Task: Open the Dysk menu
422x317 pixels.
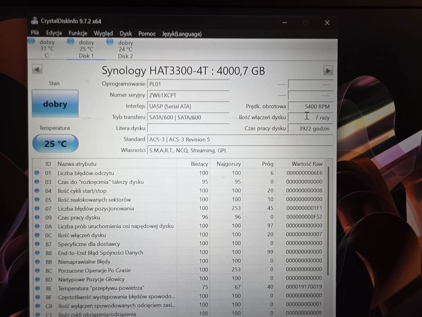Action: 126,34
